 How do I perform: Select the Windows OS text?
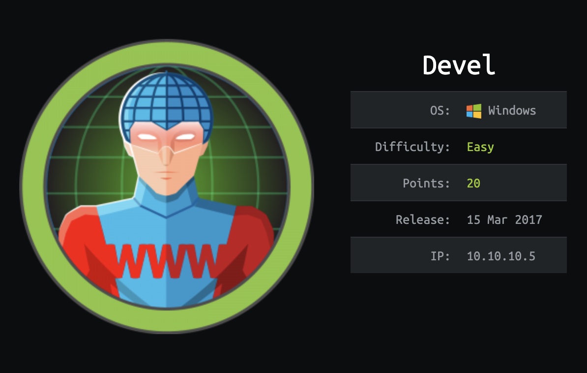pos(512,111)
